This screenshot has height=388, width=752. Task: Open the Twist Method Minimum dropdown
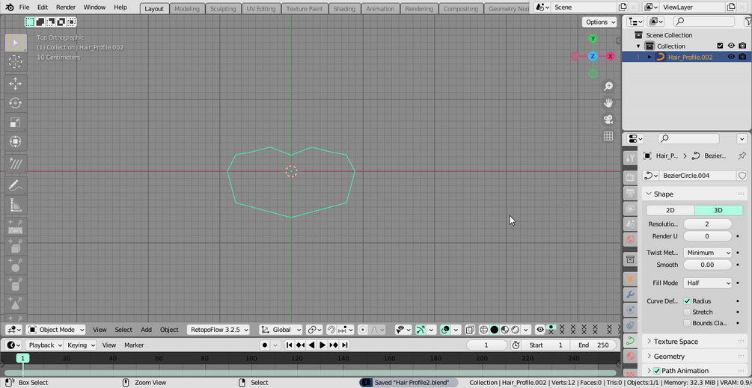707,253
